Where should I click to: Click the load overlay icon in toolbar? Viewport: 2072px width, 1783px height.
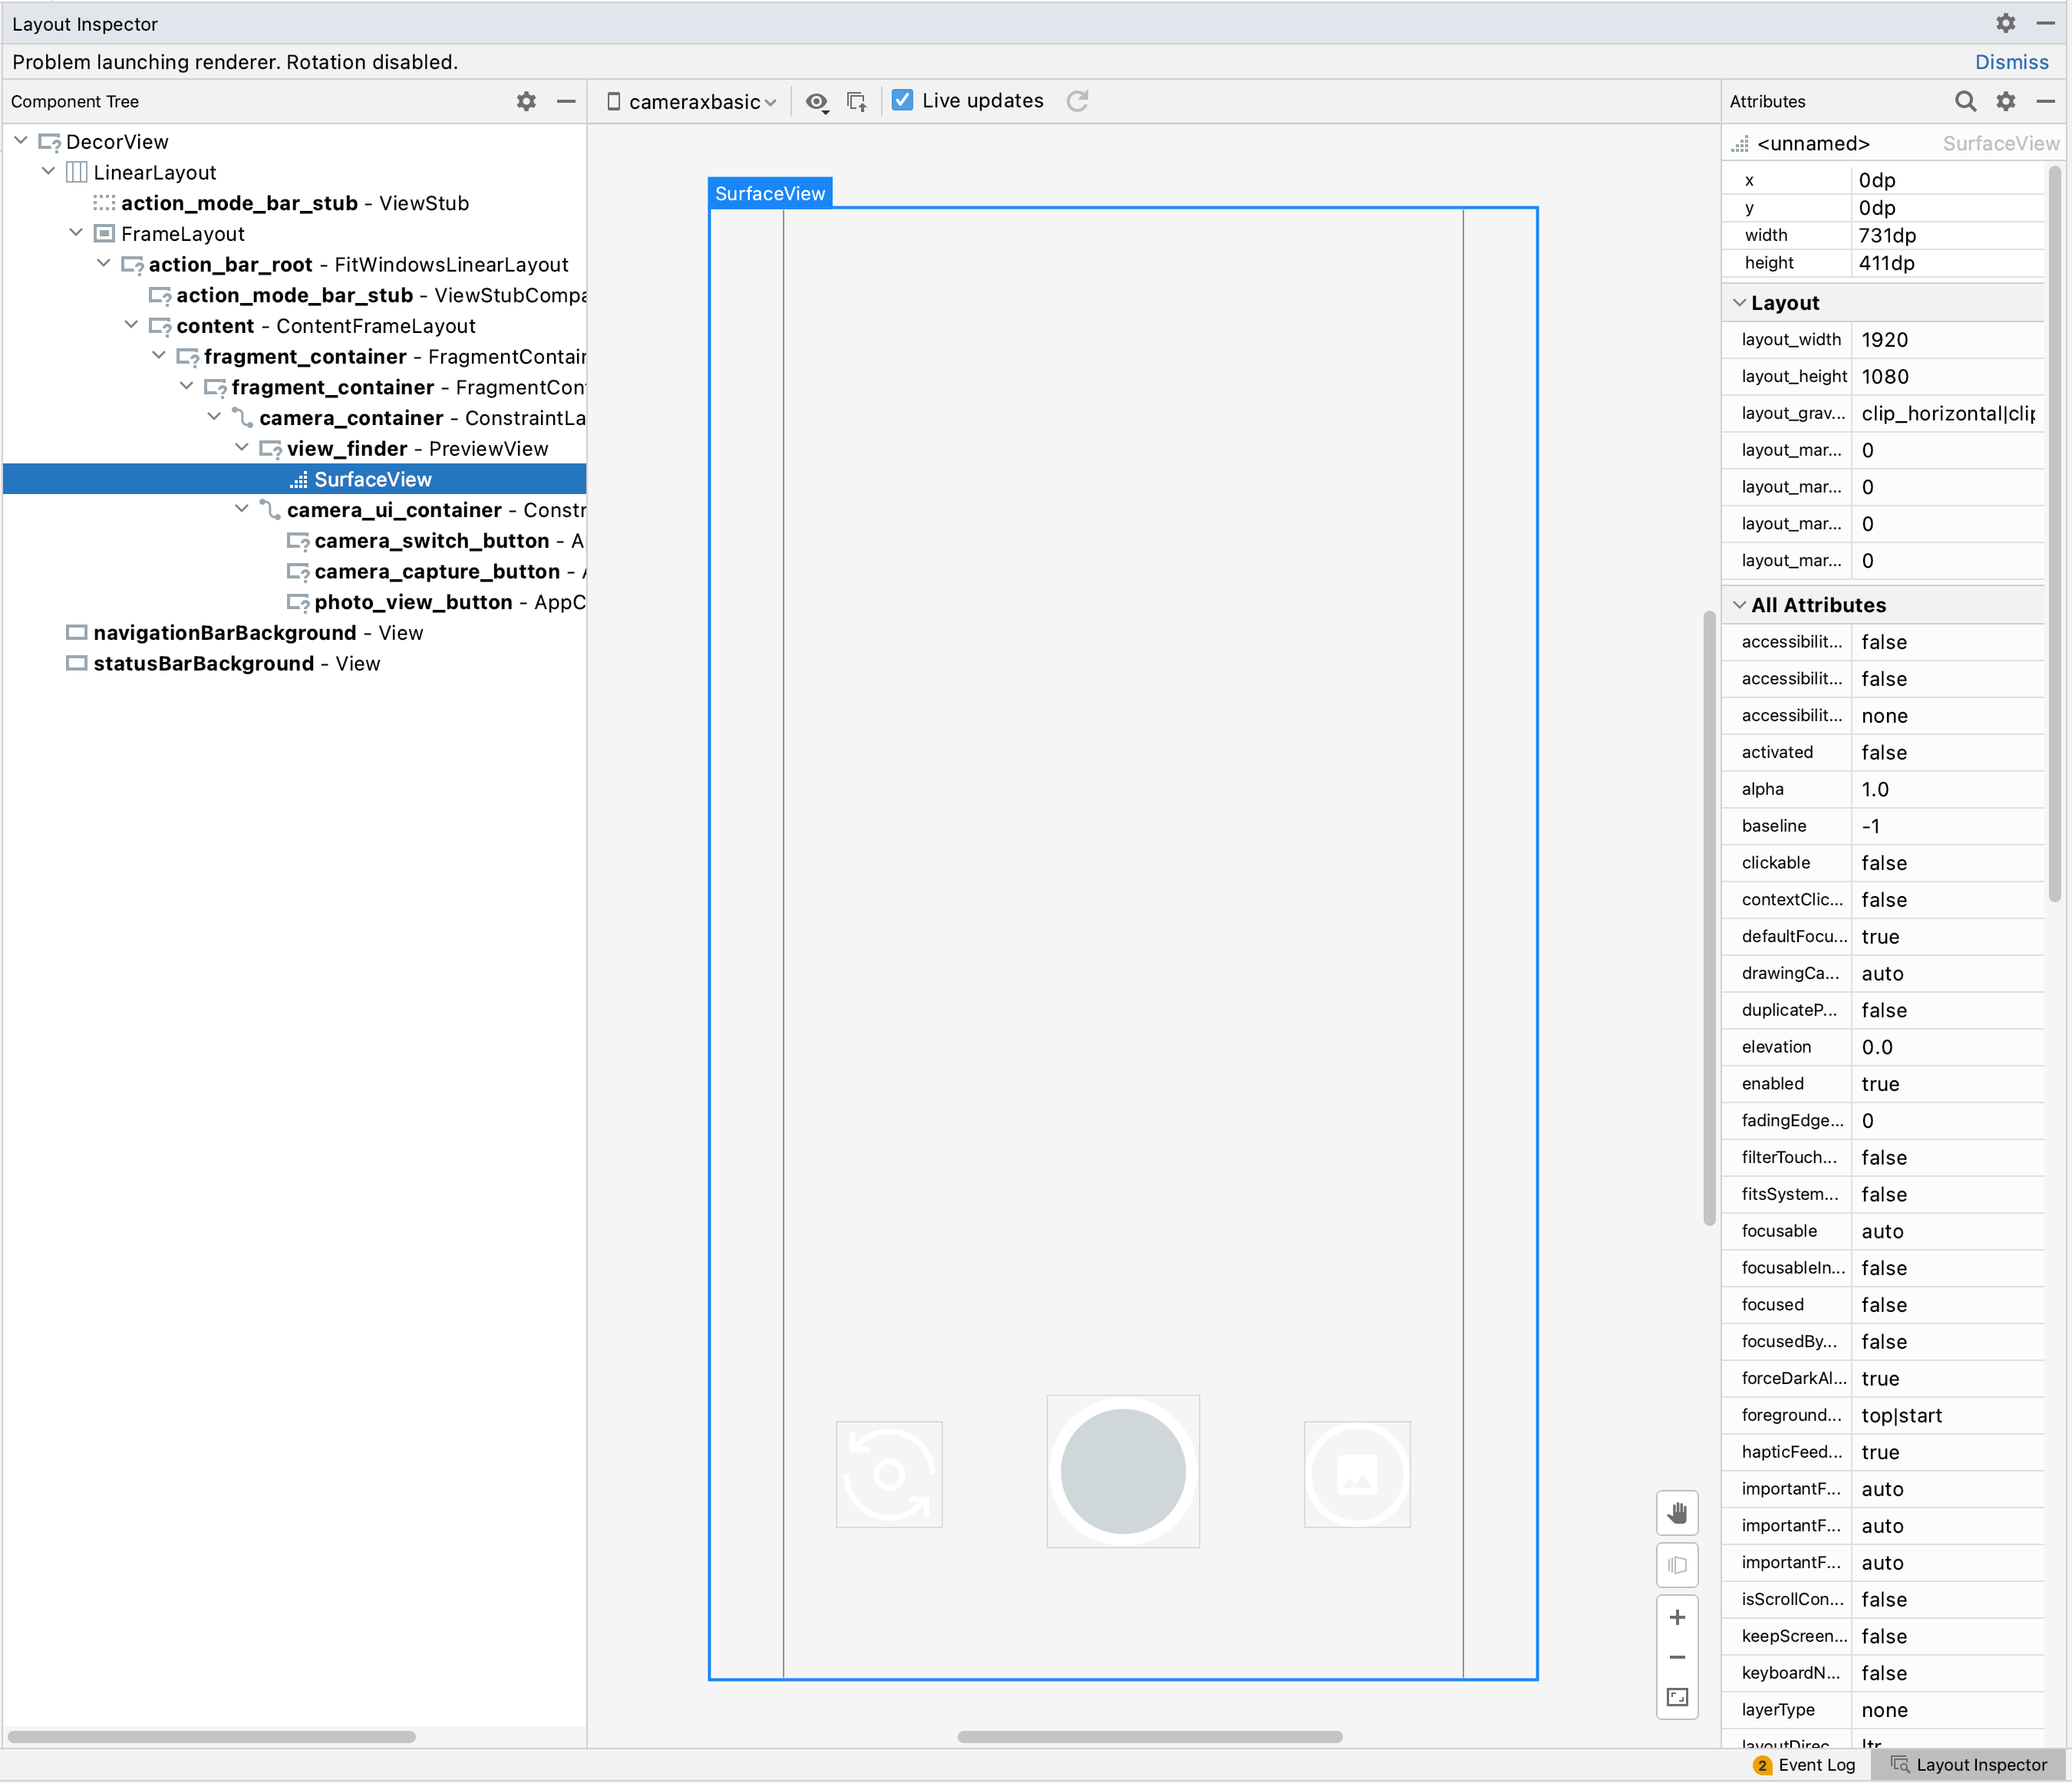[857, 101]
